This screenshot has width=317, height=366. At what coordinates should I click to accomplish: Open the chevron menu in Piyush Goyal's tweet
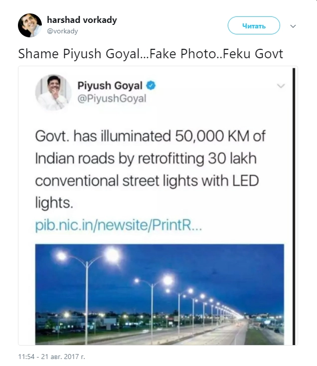click(281, 86)
